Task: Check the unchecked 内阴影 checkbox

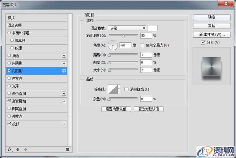Action: pyautogui.click(x=9, y=63)
